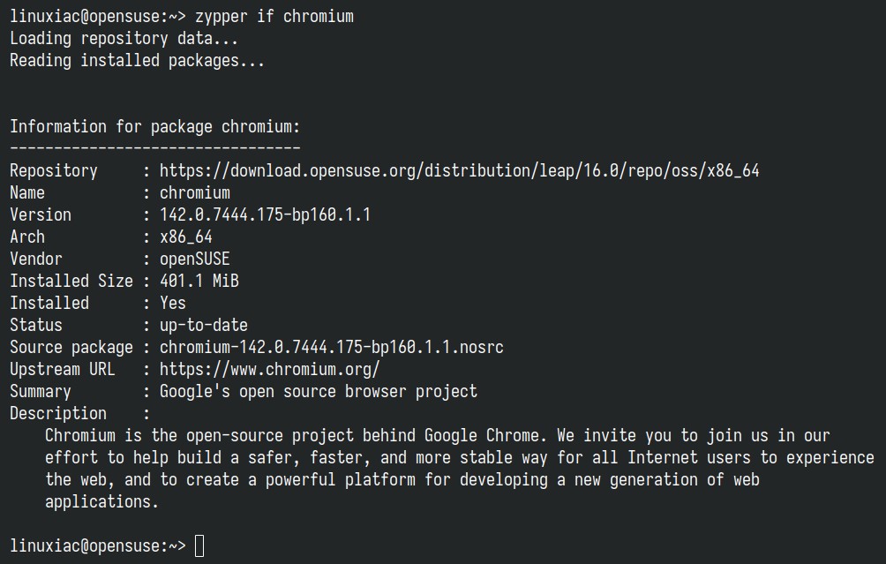Click the "Google's open source browser project" summary
Image resolution: width=886 pixels, height=564 pixels.
(318, 391)
